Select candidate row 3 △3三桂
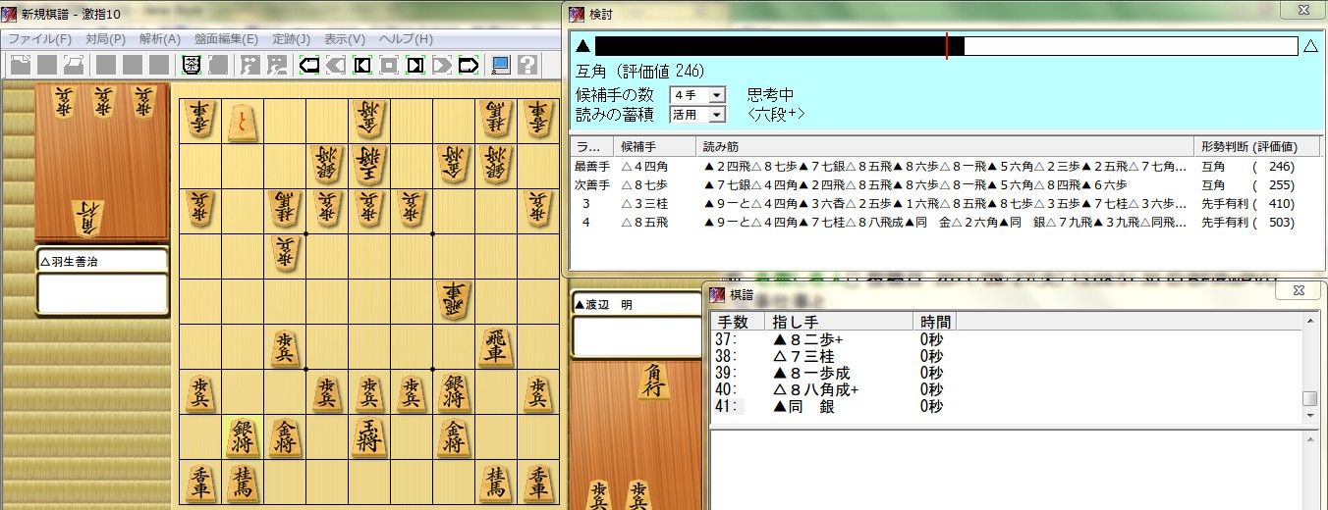The height and width of the screenshot is (510, 1328). click(x=946, y=203)
